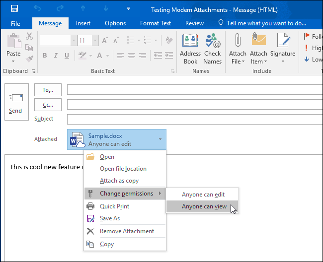This screenshot has height=262, width=323.
Task: Toggle Align Right
Action: [143, 55]
